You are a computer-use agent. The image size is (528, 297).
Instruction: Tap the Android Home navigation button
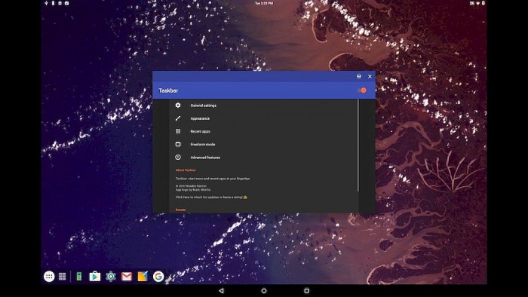pos(264,291)
